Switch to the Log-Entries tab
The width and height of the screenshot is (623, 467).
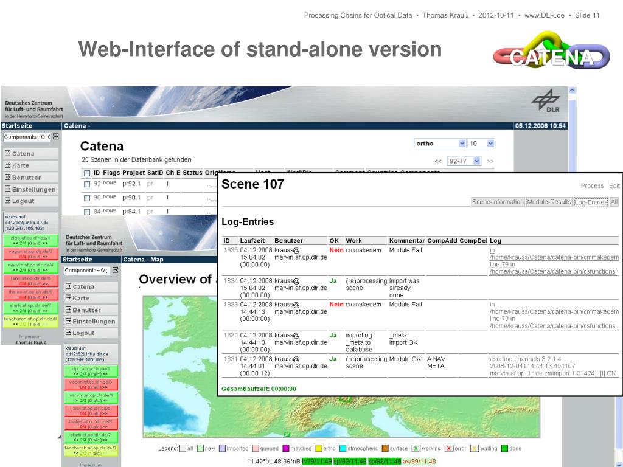(x=591, y=202)
